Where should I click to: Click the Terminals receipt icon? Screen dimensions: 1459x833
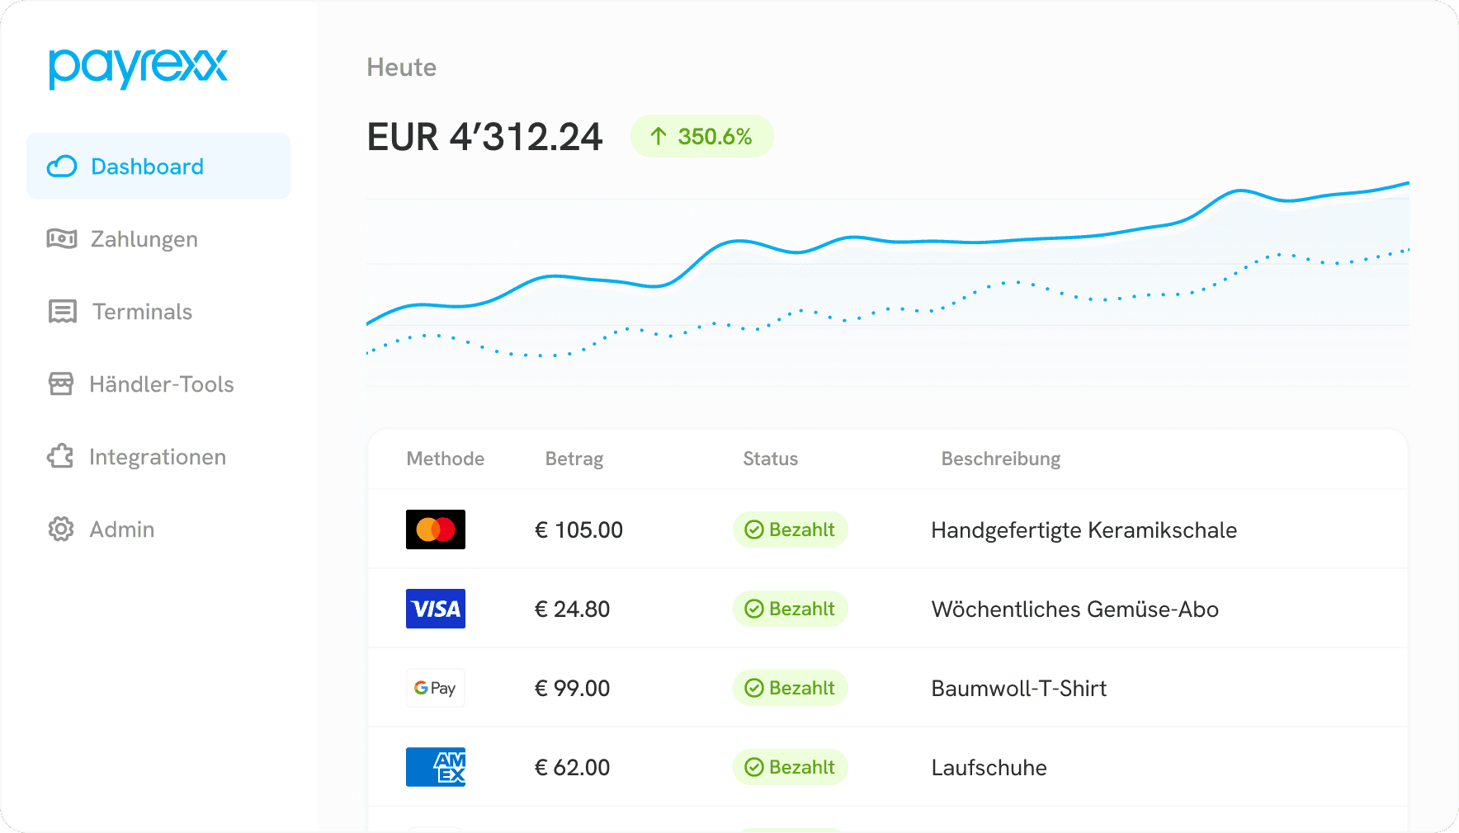click(x=62, y=312)
